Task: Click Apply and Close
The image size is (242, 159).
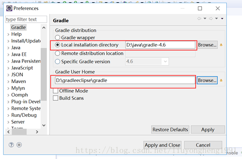Action: pos(162,145)
